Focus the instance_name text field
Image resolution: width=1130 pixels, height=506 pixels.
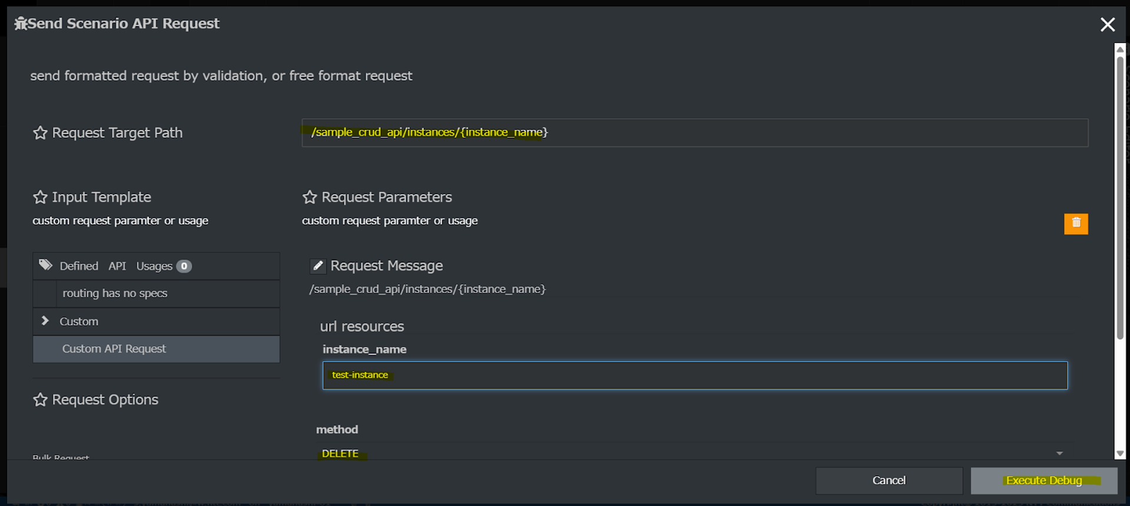click(694, 375)
